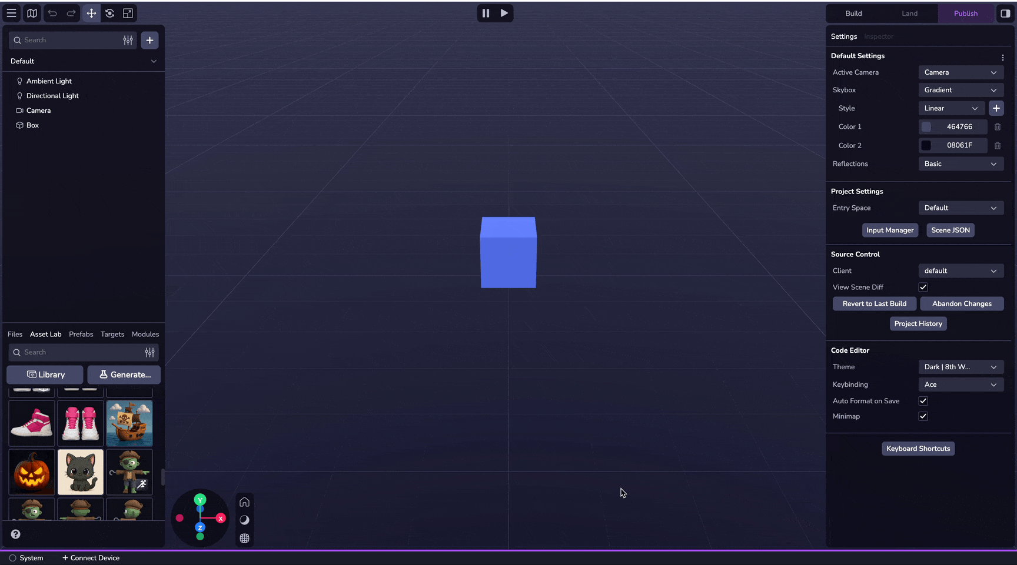This screenshot has width=1017, height=565.
Task: Delete Color 1 using trash icon
Action: point(998,127)
